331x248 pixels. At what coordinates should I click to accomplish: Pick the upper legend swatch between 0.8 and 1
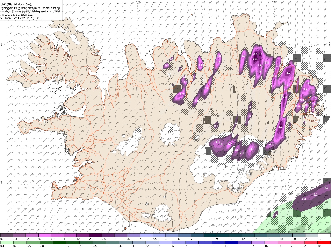pyautogui.click(x=57, y=235)
